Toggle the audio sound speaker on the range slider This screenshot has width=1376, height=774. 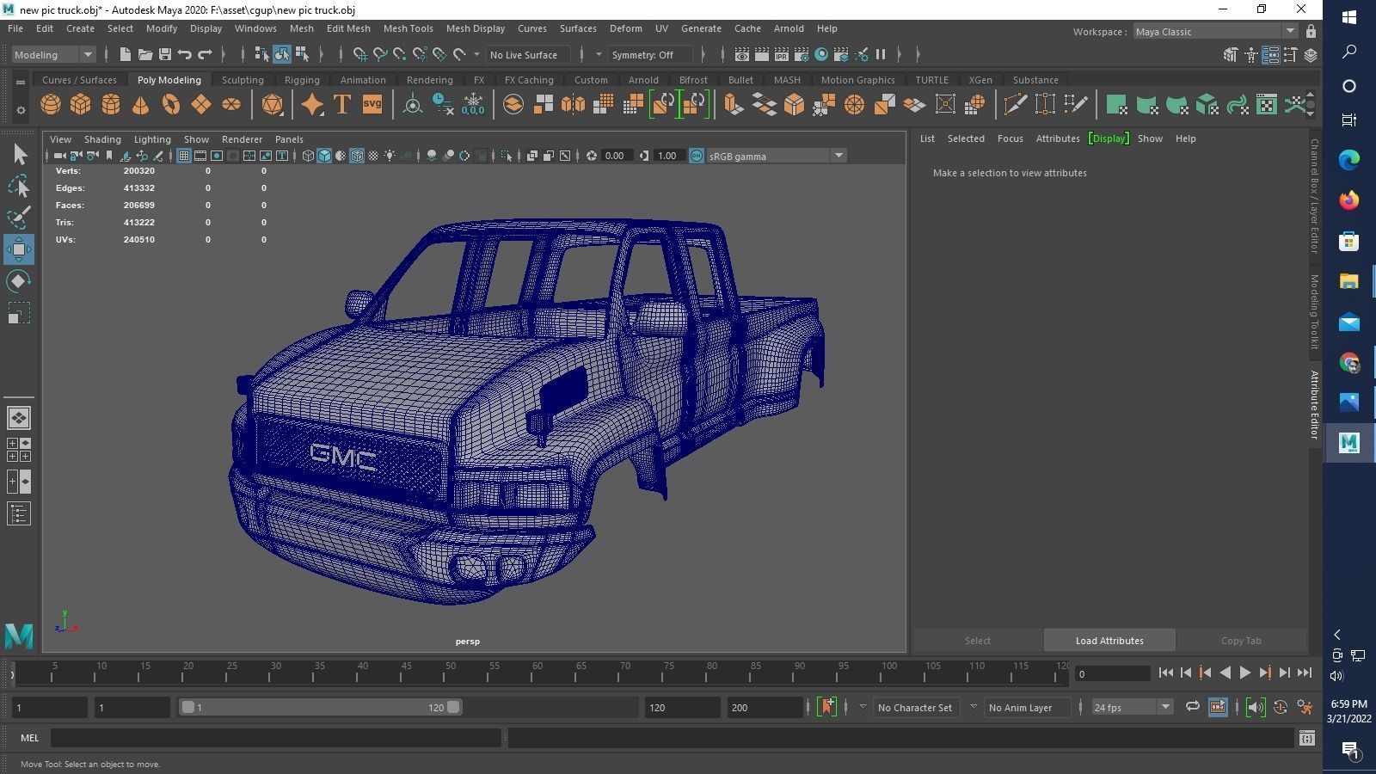point(1256,707)
